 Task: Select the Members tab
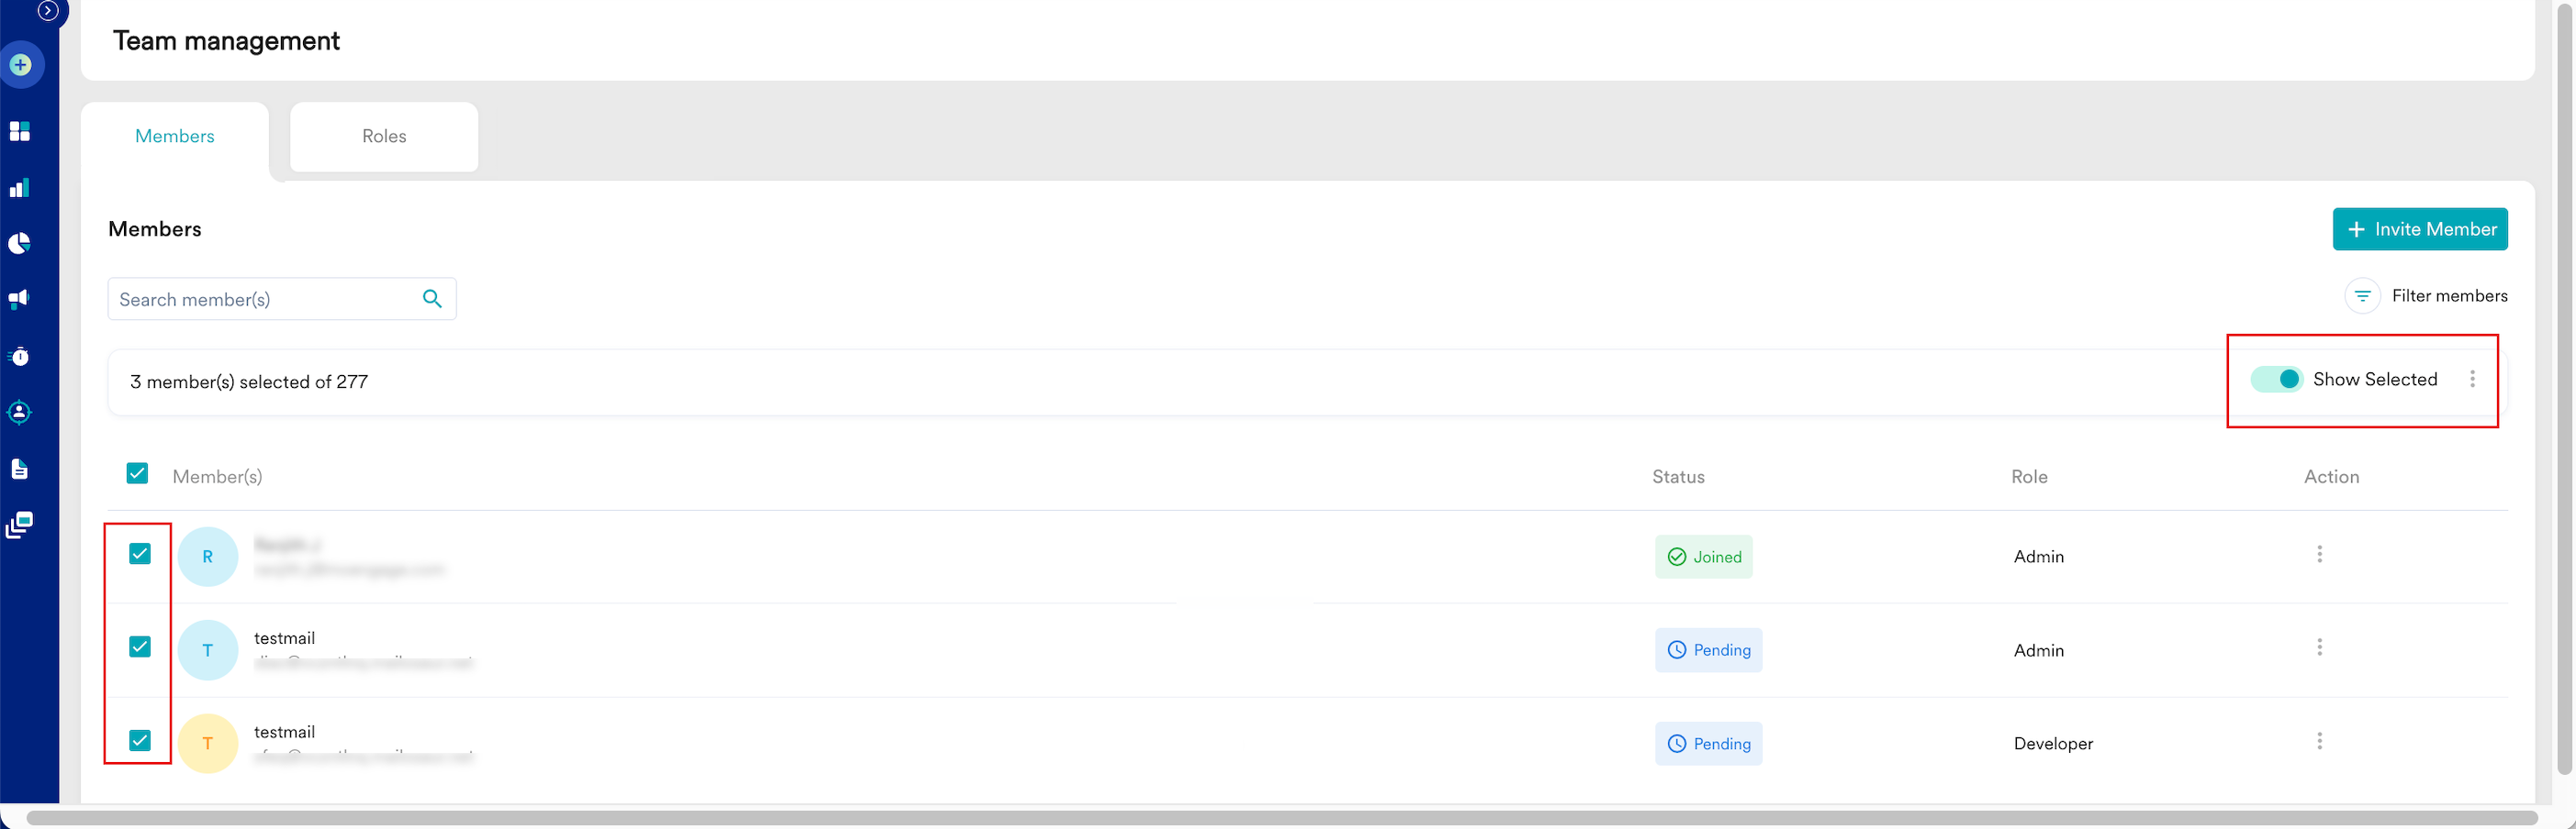175,137
